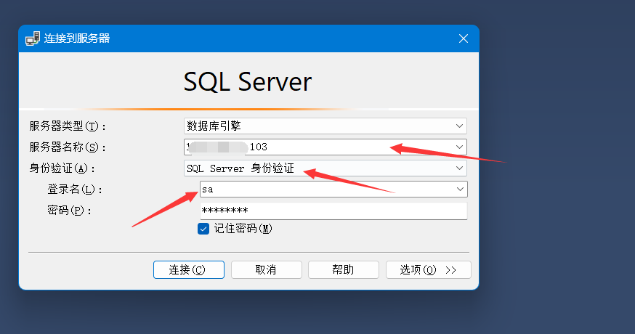Expand the 身份验证 dropdown arrow

tap(458, 168)
